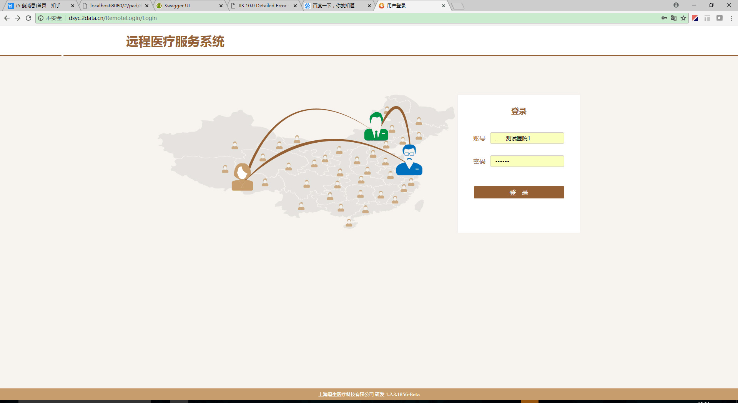Click the footer 上海道生医疗科技有限公司 version text

pyautogui.click(x=369, y=394)
